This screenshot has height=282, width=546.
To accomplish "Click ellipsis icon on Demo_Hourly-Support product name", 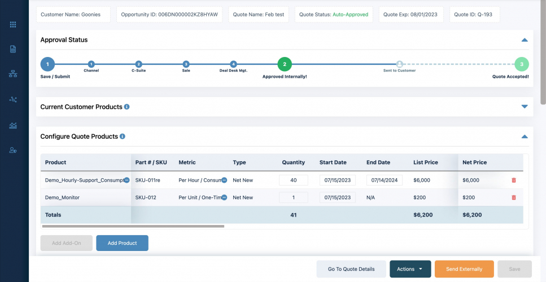I will coord(126,180).
